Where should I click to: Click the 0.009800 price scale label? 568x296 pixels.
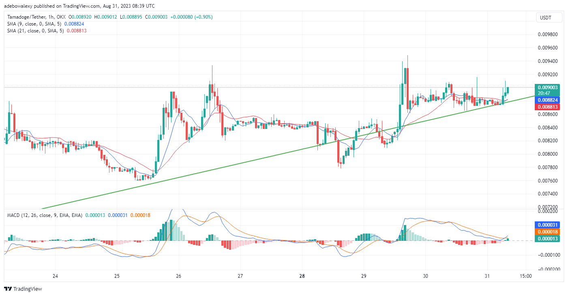pyautogui.click(x=548, y=34)
